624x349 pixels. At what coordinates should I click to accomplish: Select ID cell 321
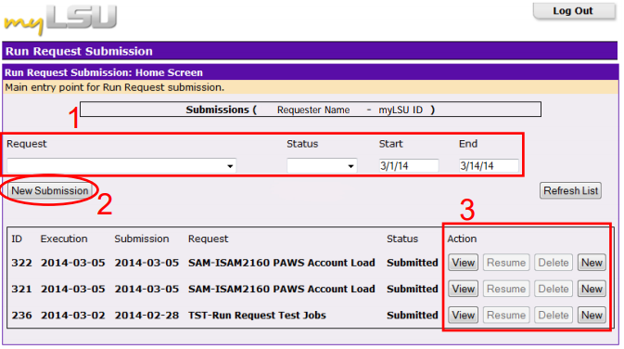point(21,290)
